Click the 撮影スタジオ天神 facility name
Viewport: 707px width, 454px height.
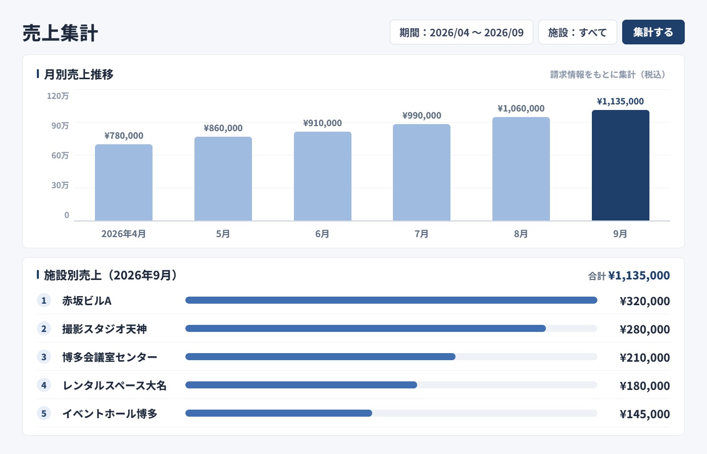(x=105, y=329)
